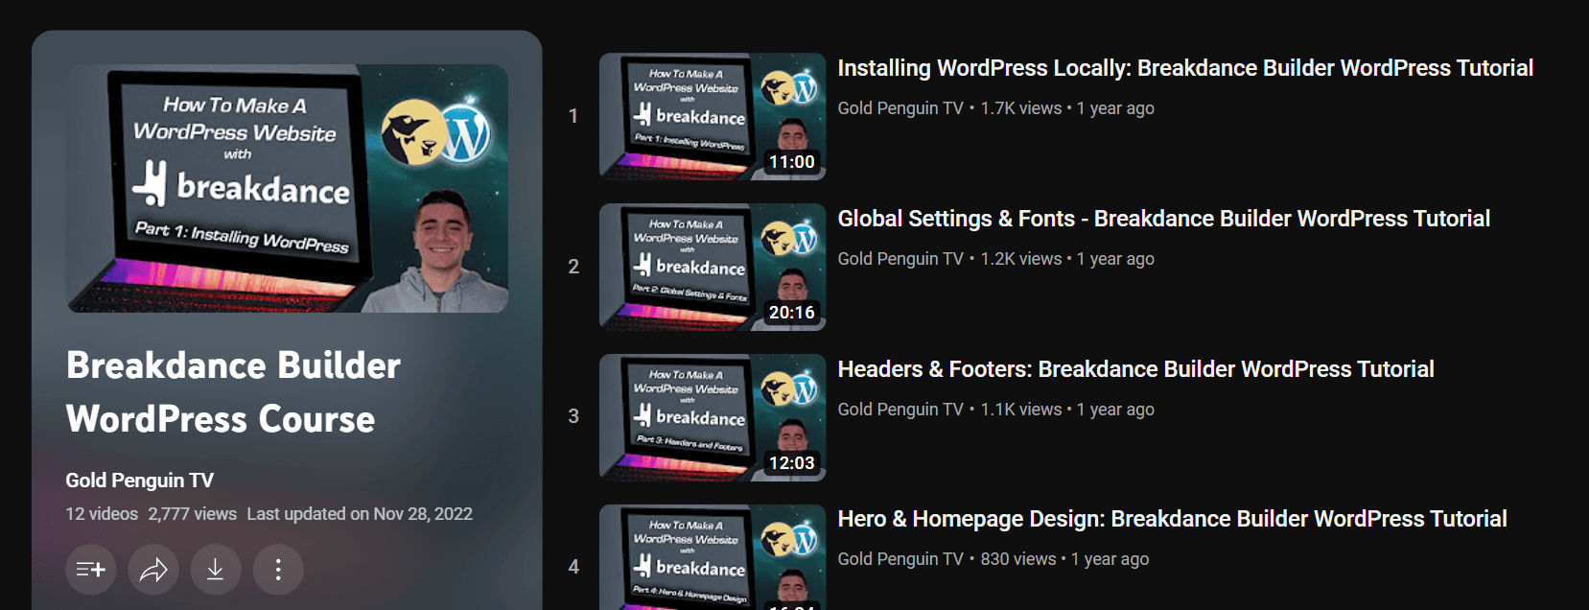
Task: Click the Download playlist icon
Action: 216,570
